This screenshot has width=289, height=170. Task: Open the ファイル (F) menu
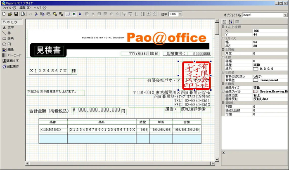click(x=9, y=8)
